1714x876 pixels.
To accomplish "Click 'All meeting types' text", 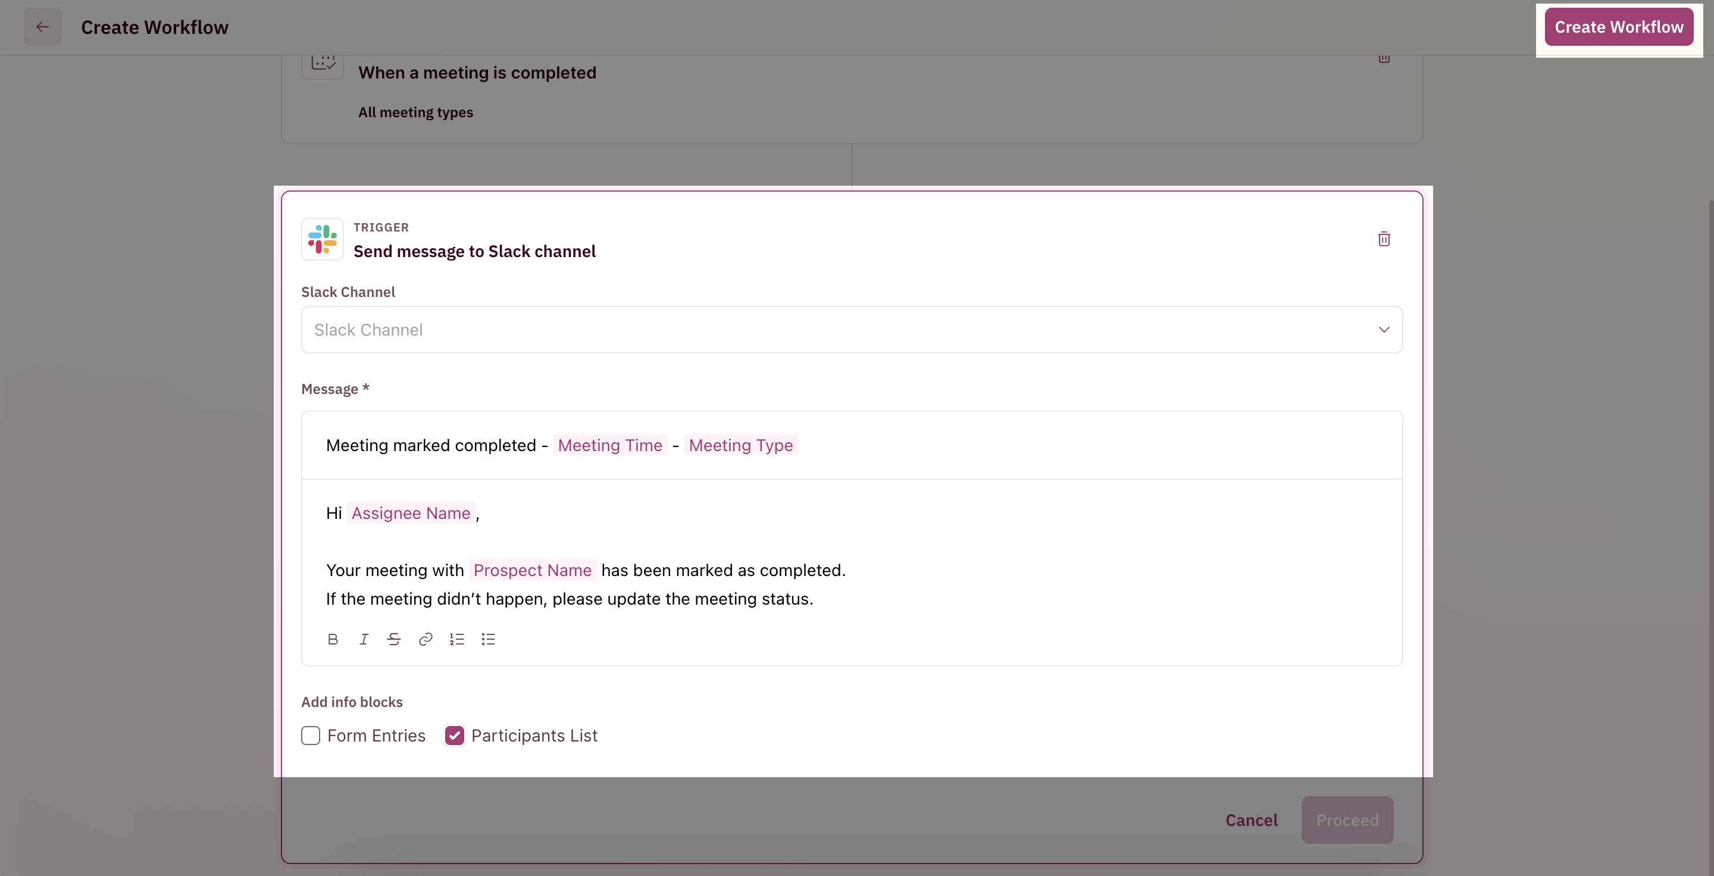I will (x=416, y=112).
